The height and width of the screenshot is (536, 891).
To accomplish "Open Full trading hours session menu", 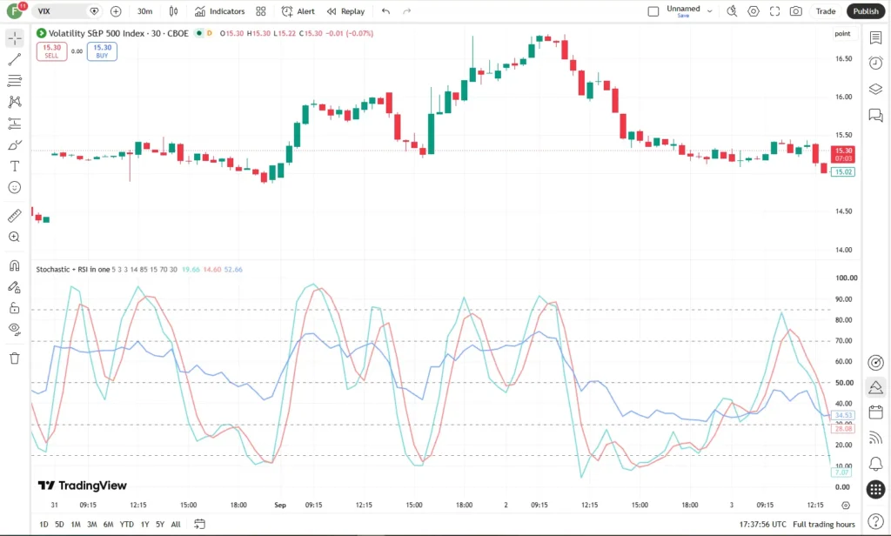I will (824, 524).
